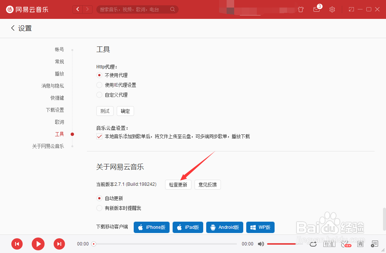Click the settings page vertical scrollbar
This screenshot has width=386, height=253.
tap(384, 219)
